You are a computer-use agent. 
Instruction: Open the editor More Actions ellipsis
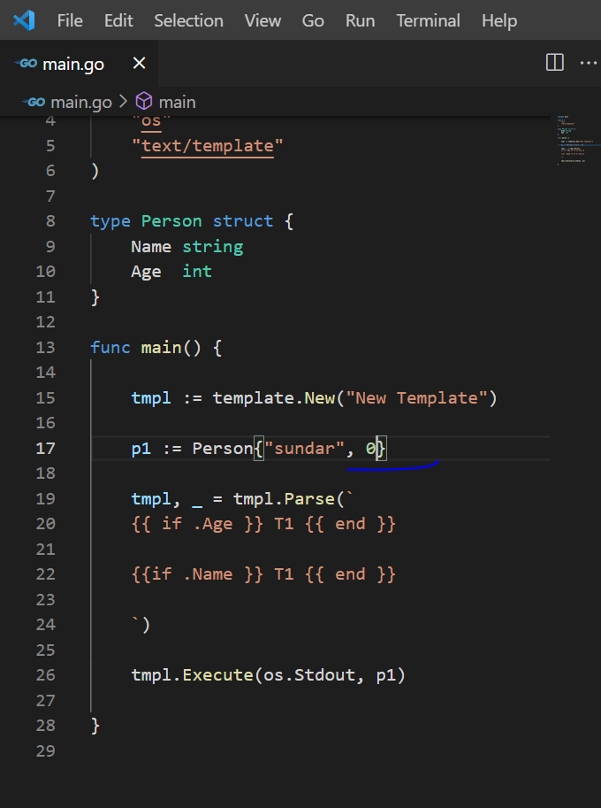[x=588, y=63]
